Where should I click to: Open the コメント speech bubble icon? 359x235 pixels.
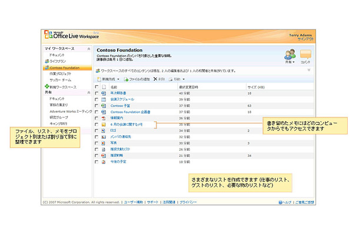pos(305,55)
